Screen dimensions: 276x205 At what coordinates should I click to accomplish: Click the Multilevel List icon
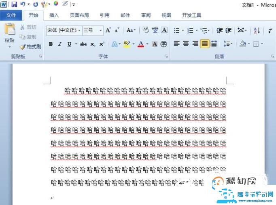(204, 31)
